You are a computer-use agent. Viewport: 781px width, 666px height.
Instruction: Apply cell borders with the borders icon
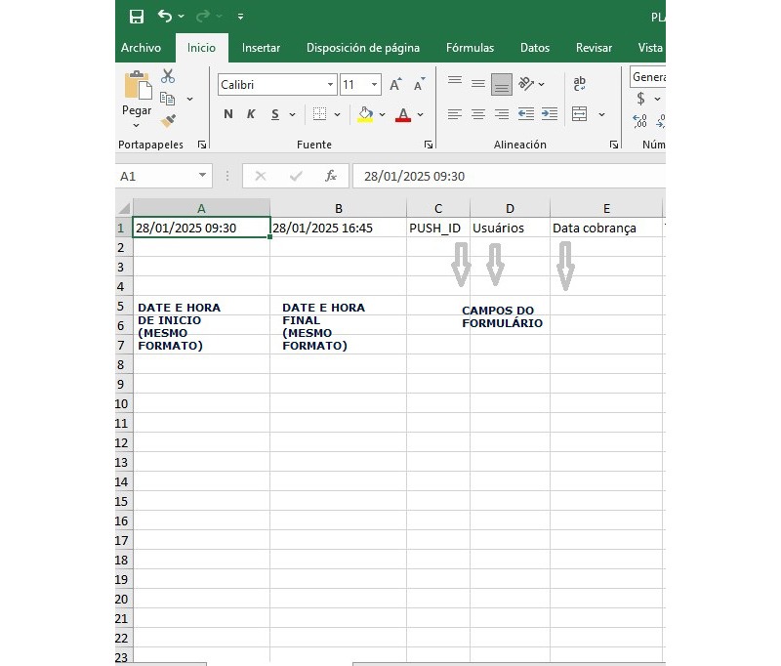click(x=319, y=114)
